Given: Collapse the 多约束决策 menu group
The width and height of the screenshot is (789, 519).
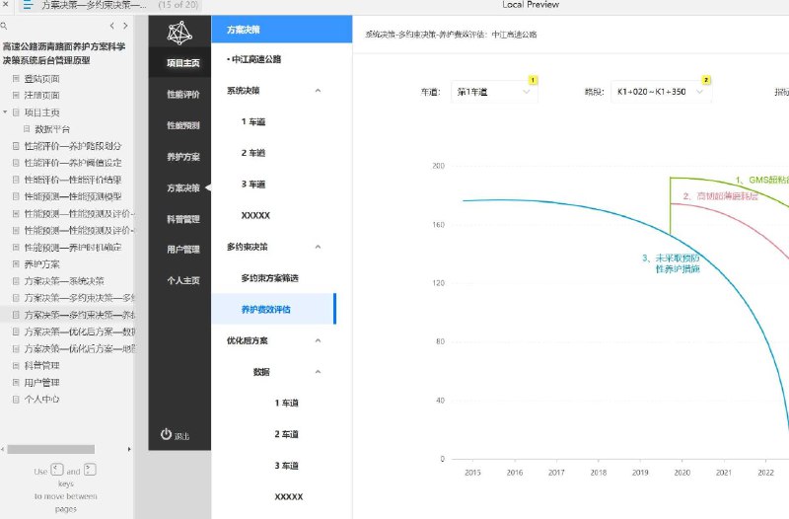Looking at the screenshot, I should (x=318, y=247).
